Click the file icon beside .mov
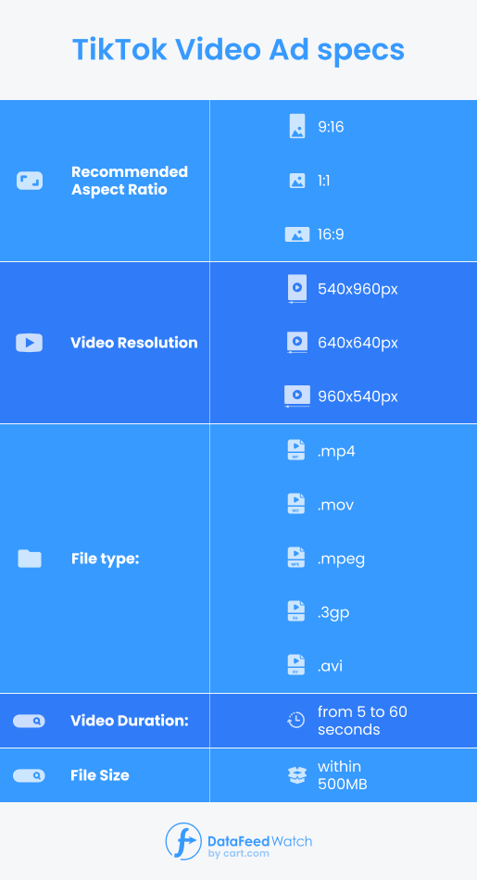477x880 pixels. 296,504
